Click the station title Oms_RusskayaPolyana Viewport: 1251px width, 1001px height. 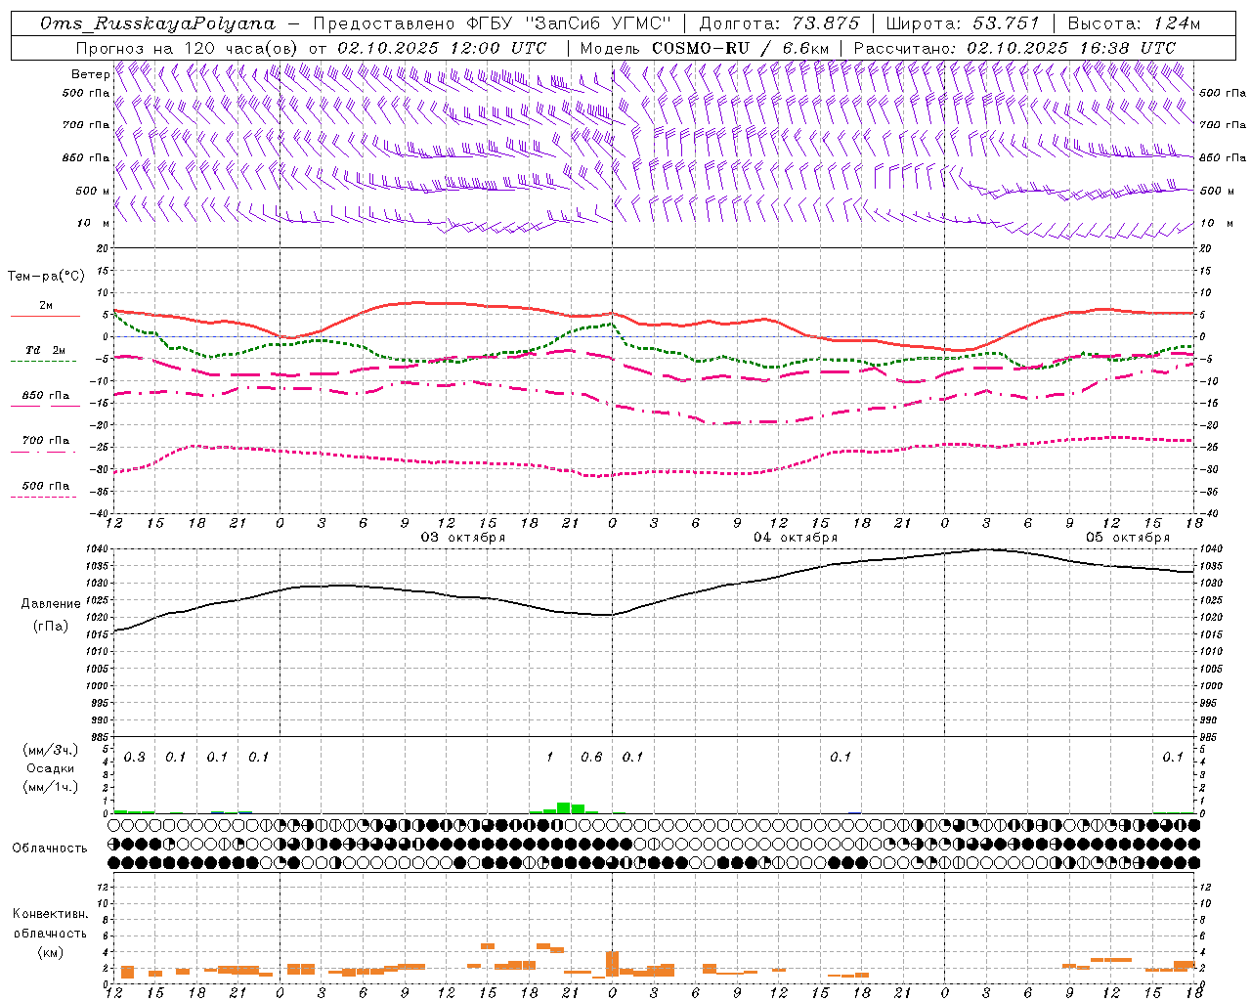(x=157, y=23)
